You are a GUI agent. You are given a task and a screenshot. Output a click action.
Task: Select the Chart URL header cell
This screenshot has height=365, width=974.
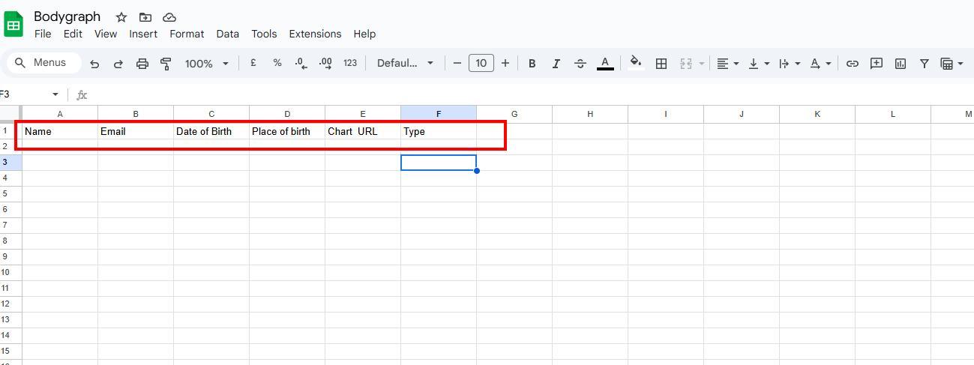pos(362,131)
